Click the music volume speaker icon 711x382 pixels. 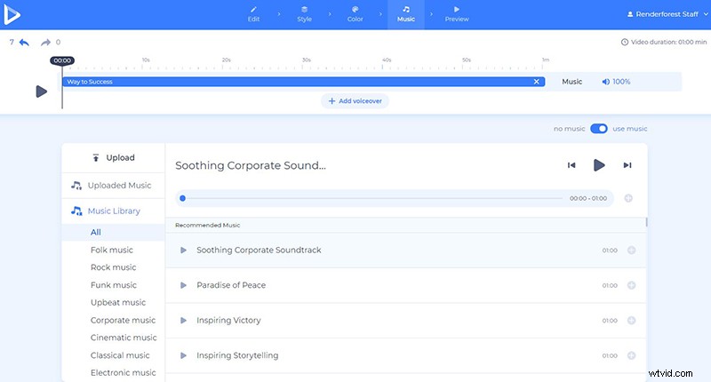[605, 82]
